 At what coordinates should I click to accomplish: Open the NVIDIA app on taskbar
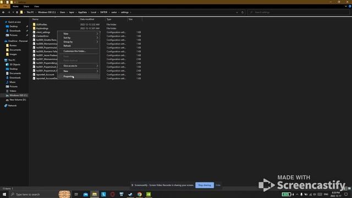(x=148, y=194)
